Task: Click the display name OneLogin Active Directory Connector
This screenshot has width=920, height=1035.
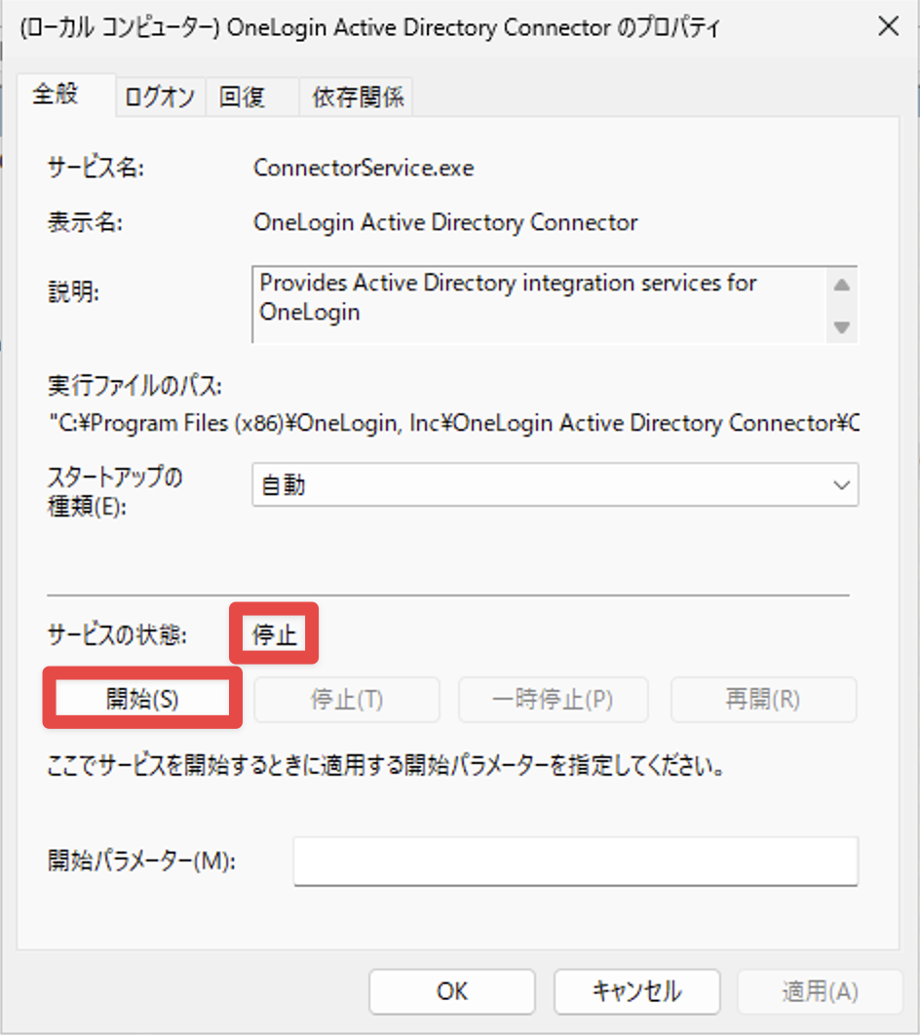Action: coord(445,223)
